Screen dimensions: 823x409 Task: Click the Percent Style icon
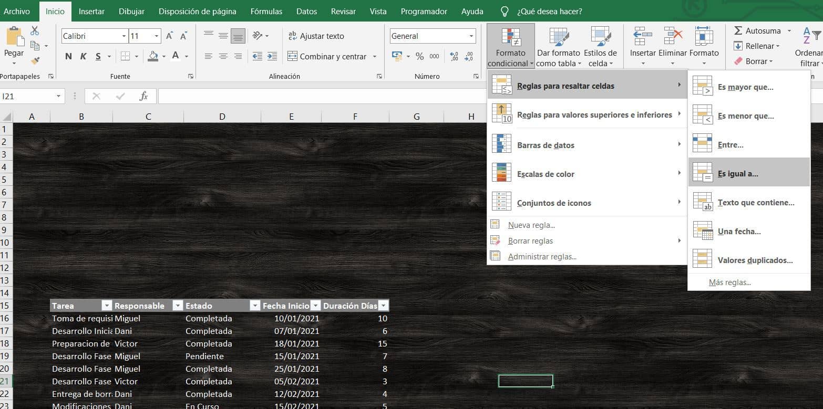[420, 56]
